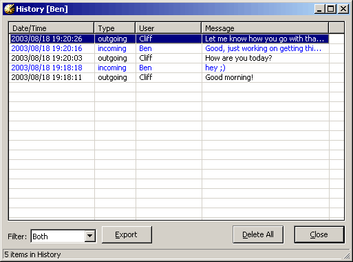Sort by the Message column header
353x262 pixels.
[x=265, y=28]
